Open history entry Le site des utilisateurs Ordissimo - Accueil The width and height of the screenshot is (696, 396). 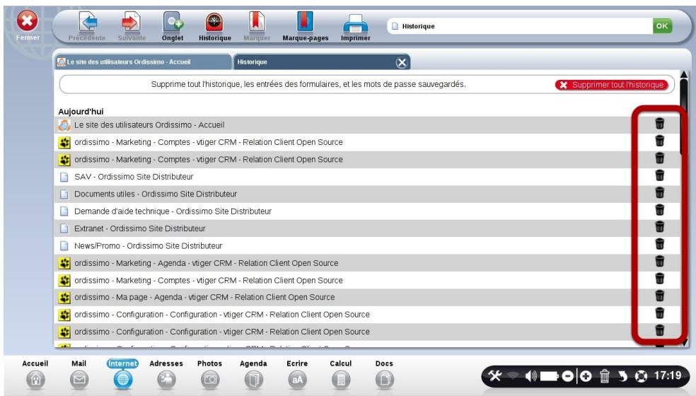[149, 125]
